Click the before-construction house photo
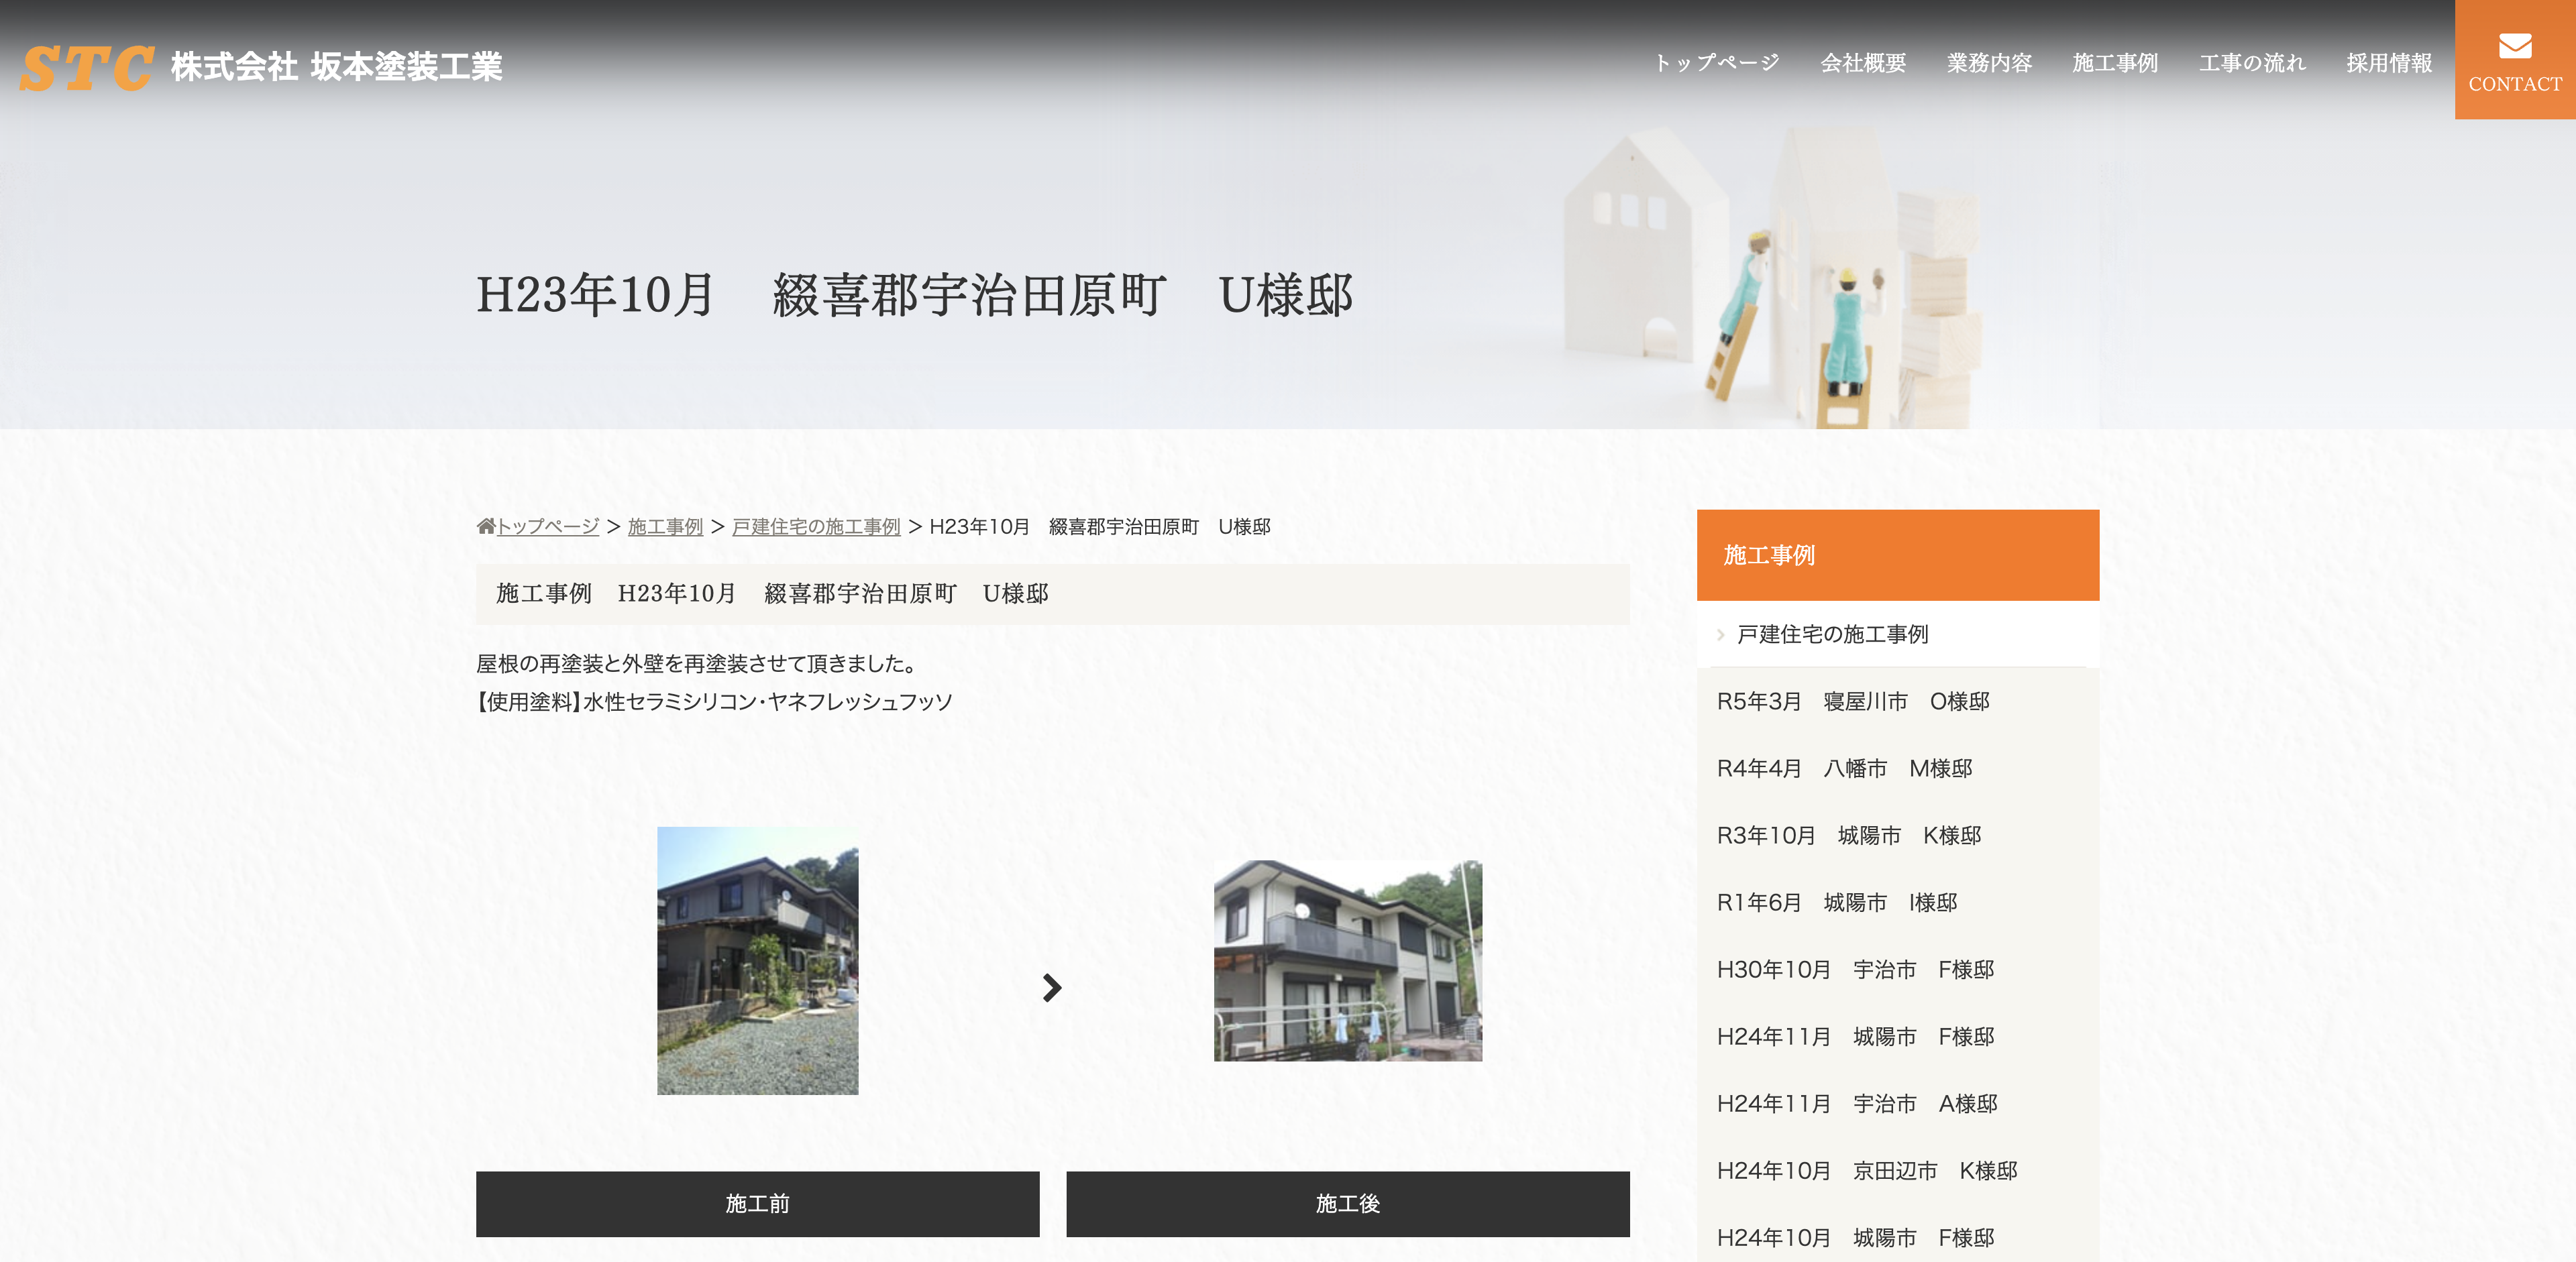2576x1262 pixels. [757, 960]
